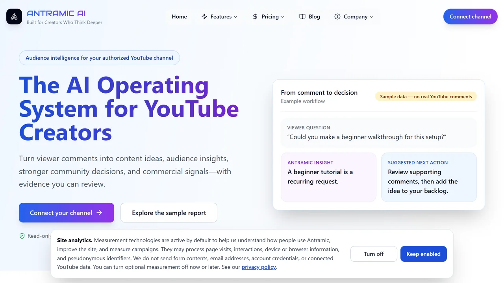Click the lightning bolt icon beside Features
The height and width of the screenshot is (283, 504).
pyautogui.click(x=204, y=17)
